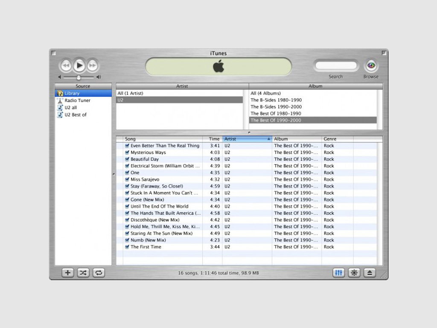Viewport: 437px width, 328px height.
Task: Select Hold Me, Thrill Me, Kiss Me song
Action: pos(165,226)
